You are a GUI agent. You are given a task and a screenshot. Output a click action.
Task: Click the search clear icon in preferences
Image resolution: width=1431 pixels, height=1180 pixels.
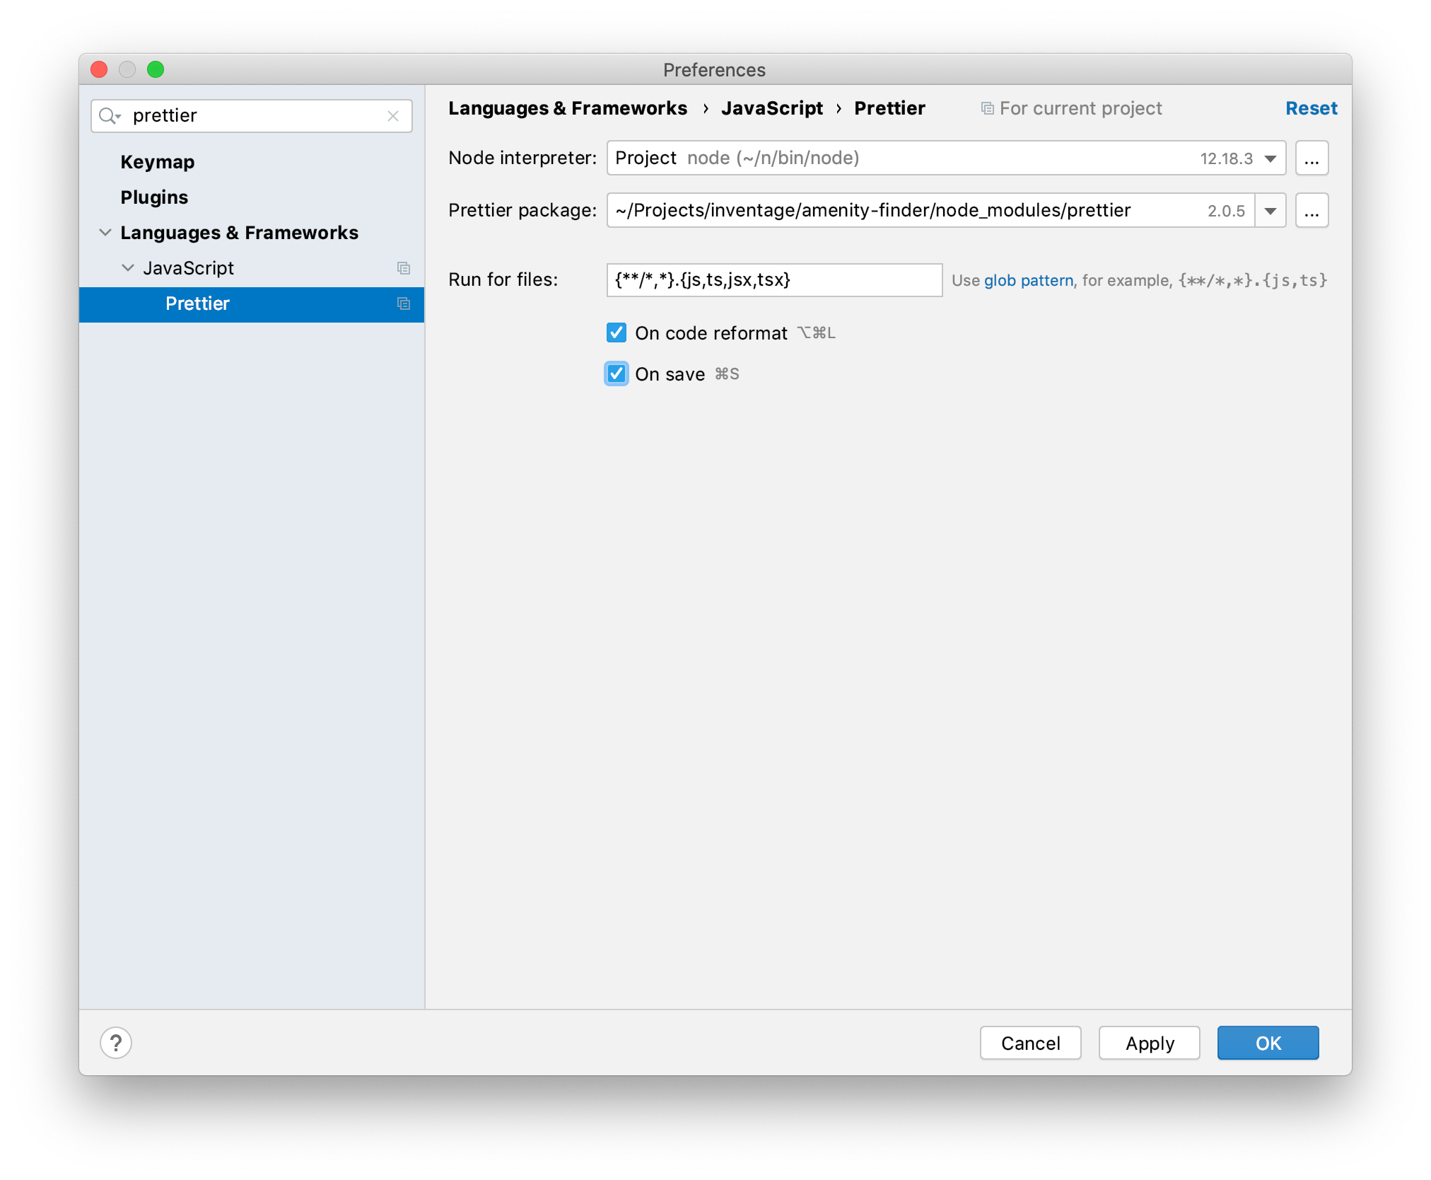[x=395, y=115]
